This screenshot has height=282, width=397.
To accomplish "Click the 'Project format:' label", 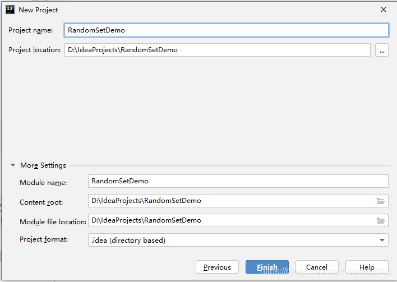I will pos(44,239).
